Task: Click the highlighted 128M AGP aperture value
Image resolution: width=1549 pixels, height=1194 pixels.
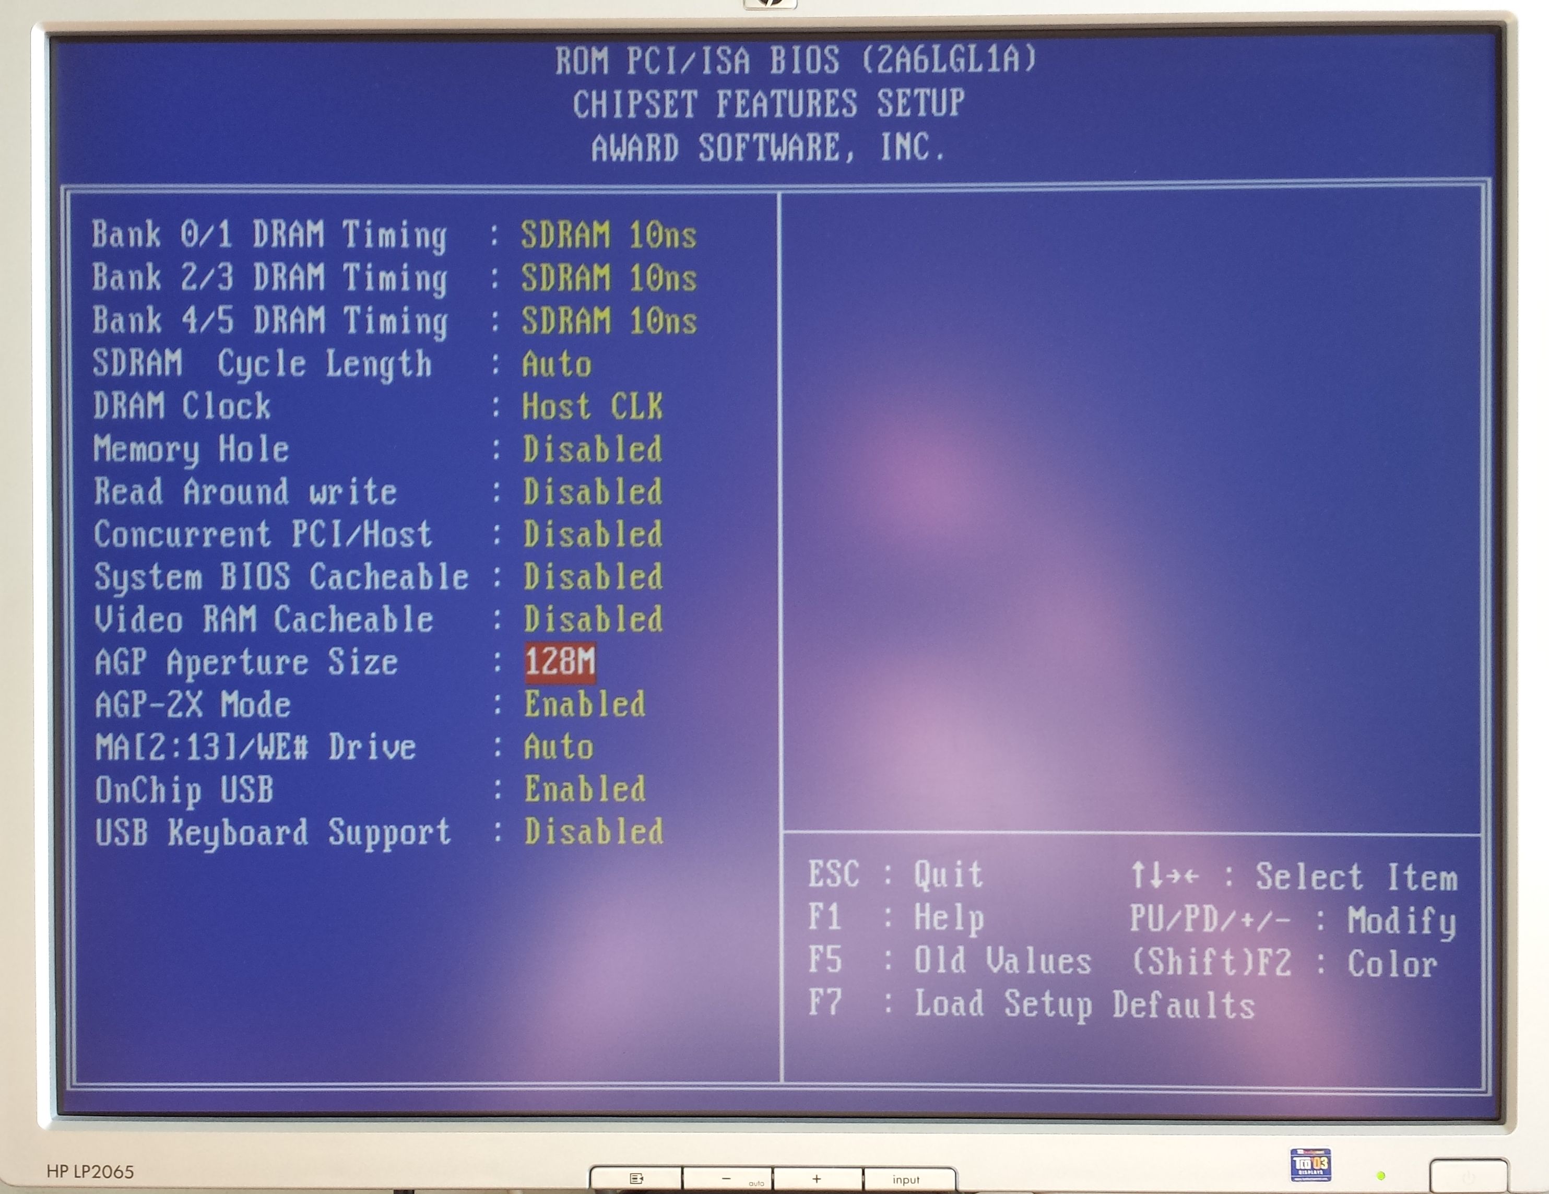Action: coord(560,662)
